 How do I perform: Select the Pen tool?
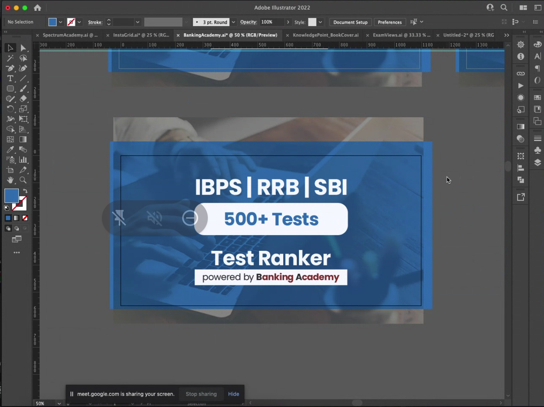[x=10, y=68]
